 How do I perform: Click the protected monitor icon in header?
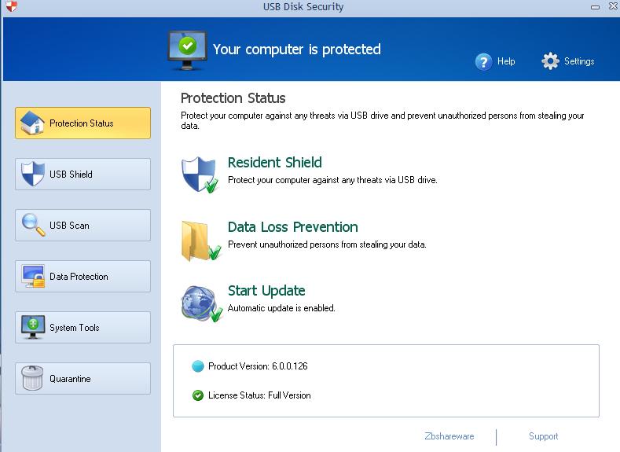tap(187, 50)
